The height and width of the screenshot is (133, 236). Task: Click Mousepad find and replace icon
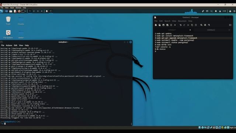(x=205, y=25)
